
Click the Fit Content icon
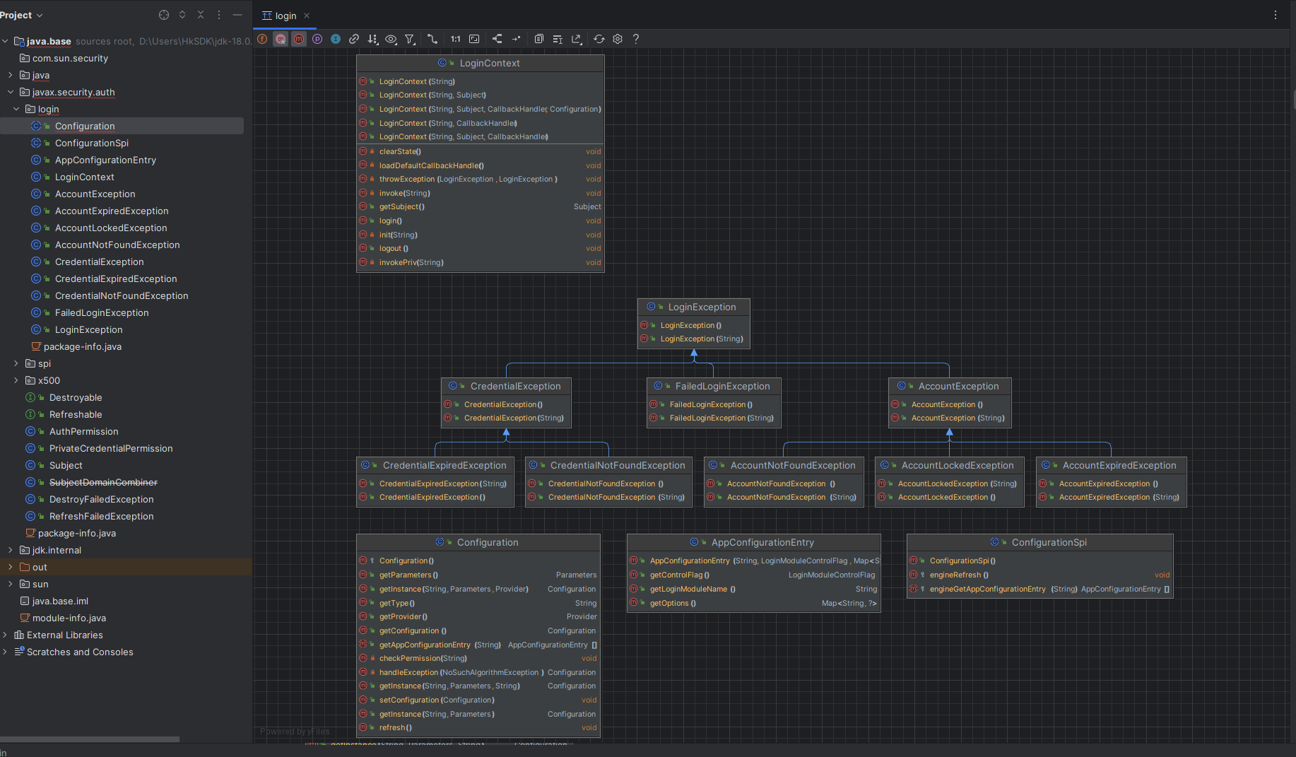[x=474, y=39]
